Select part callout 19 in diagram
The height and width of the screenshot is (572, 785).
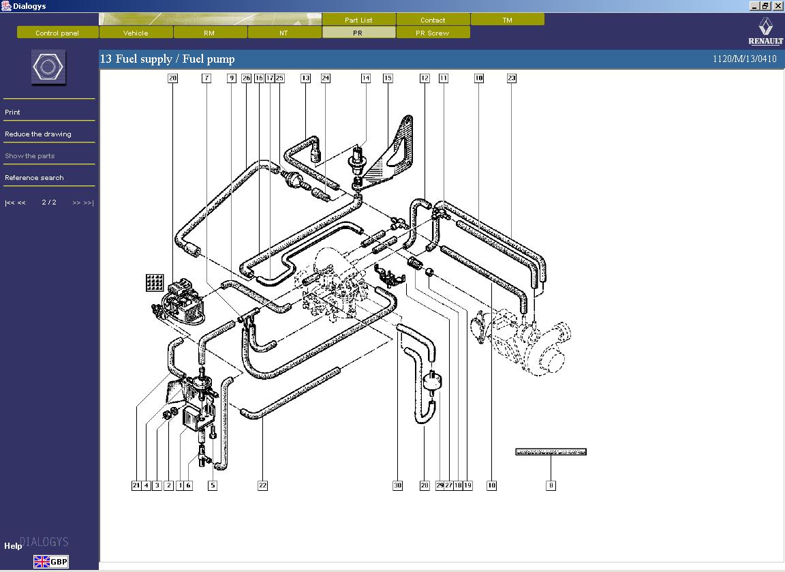[467, 485]
